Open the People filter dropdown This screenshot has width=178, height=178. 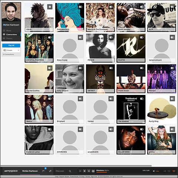(x=11, y=50)
